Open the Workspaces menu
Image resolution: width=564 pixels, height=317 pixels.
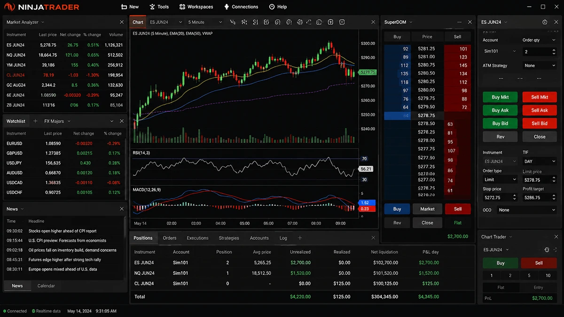coord(196,7)
